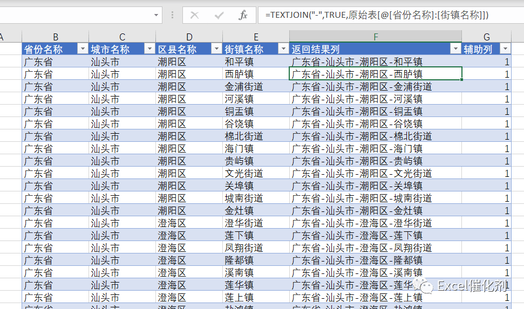This screenshot has width=524, height=309.
Task: Select the 城市名称 header cell
Action: click(x=123, y=49)
